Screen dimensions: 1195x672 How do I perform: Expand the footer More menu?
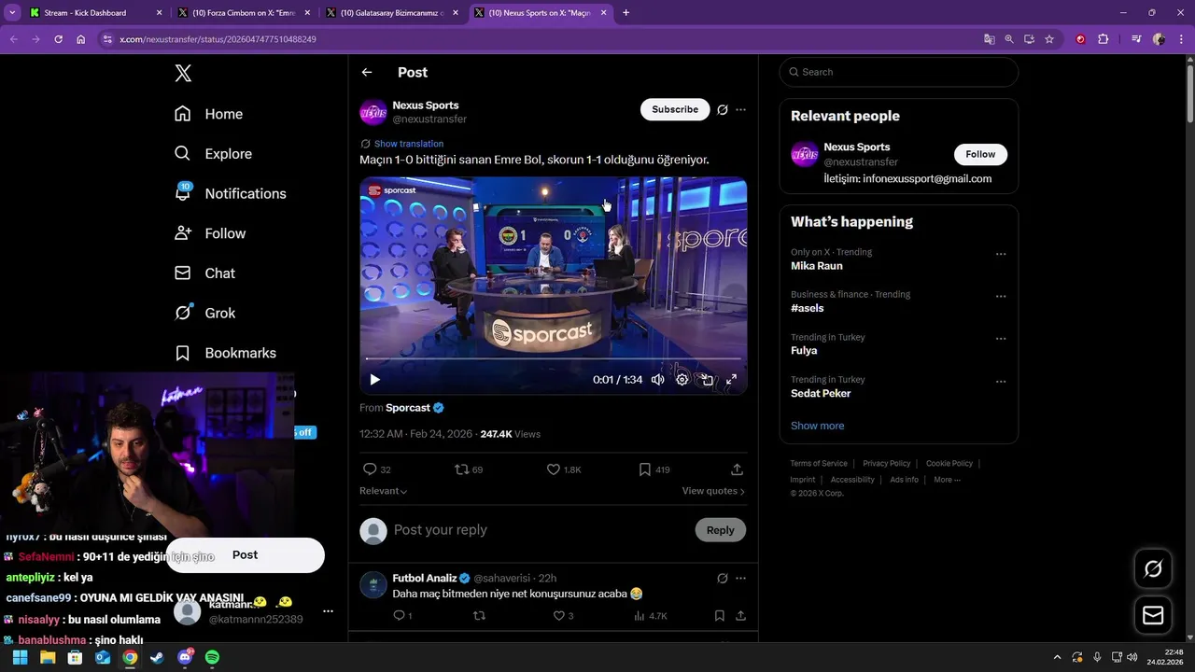(947, 480)
